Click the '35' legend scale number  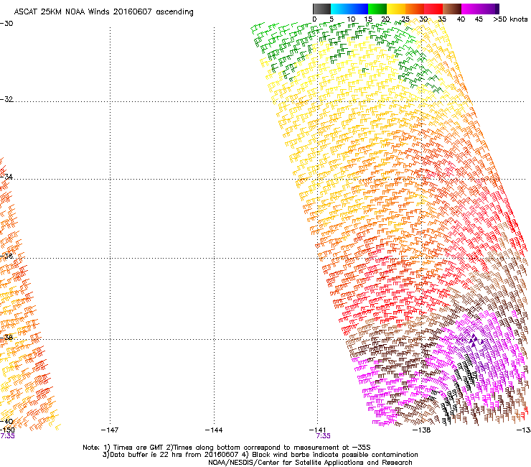[442, 19]
